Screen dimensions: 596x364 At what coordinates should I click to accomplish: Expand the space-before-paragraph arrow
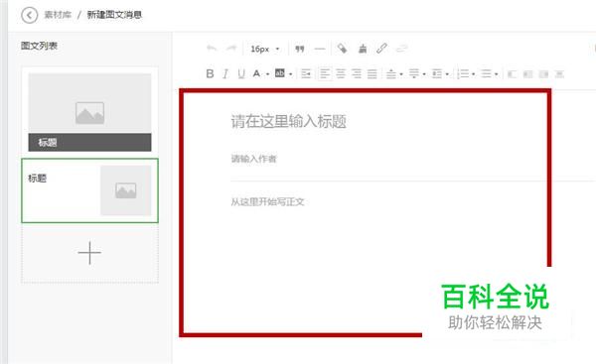point(401,74)
